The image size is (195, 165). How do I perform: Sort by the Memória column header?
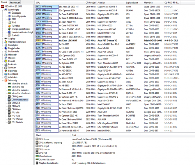153,3
